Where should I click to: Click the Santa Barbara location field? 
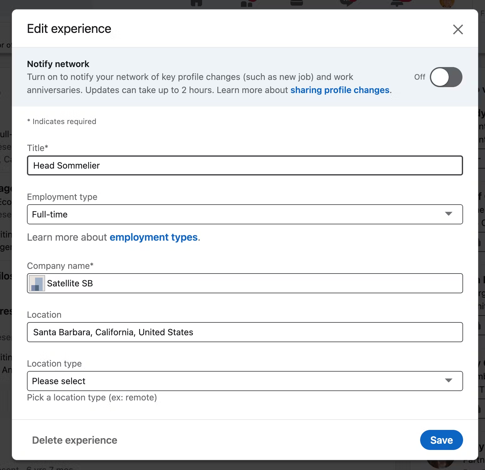(244, 332)
